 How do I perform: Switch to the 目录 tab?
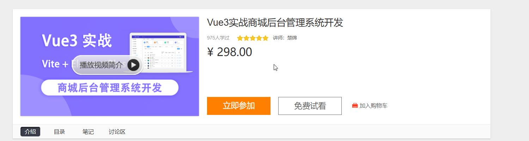59,132
